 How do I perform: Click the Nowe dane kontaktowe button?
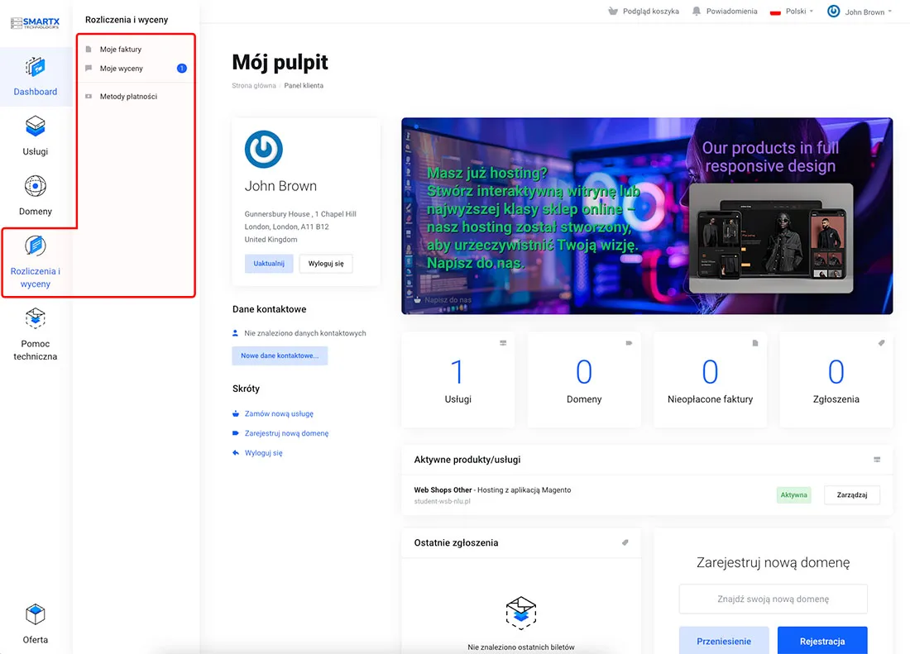280,356
